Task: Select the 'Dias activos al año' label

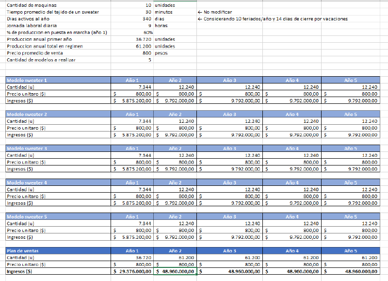Action: click(x=58, y=19)
